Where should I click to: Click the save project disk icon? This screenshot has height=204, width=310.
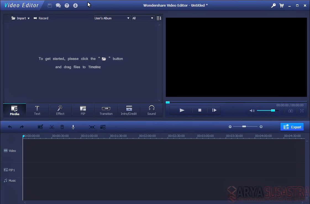(50, 5)
